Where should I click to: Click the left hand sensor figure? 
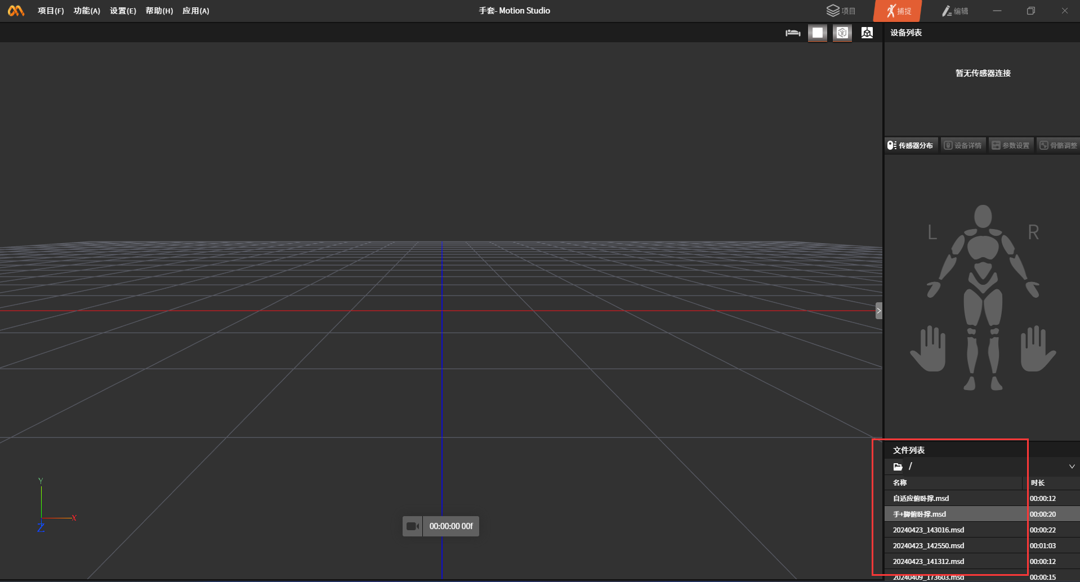point(928,349)
